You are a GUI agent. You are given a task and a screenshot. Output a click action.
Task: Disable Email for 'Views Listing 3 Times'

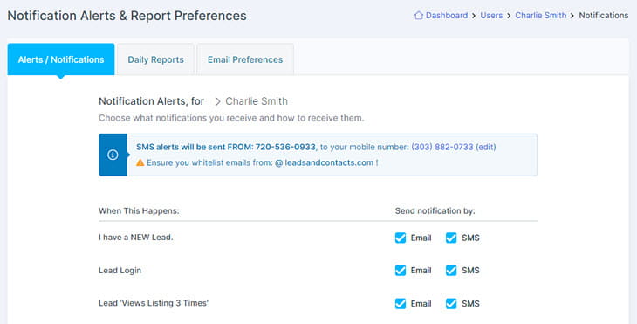(401, 304)
